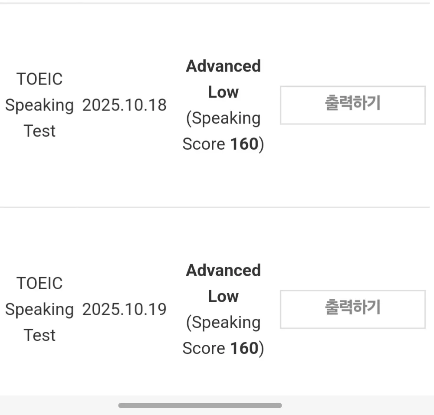Tap bold "Low" grade in 2025.10.19 row
Image resolution: width=434 pixels, height=415 pixels.
[223, 297]
